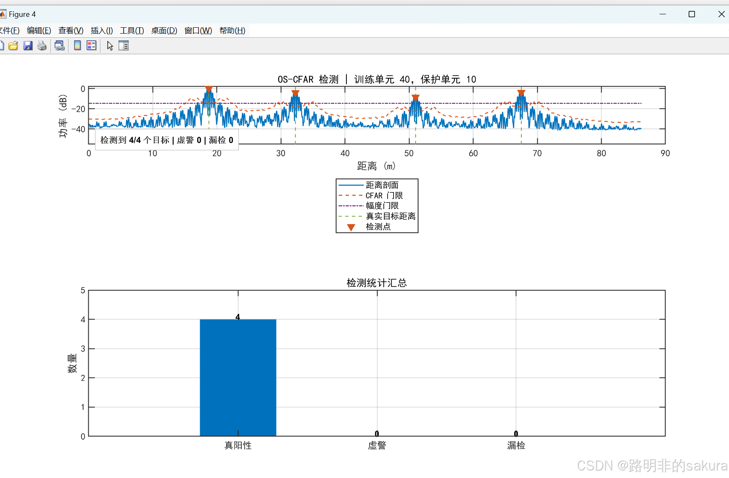Click the detection marker near 67 m

[x=521, y=93]
